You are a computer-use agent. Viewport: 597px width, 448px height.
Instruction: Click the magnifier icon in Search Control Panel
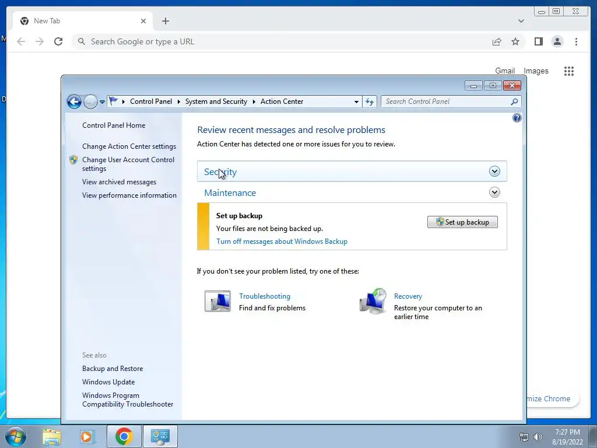514,101
